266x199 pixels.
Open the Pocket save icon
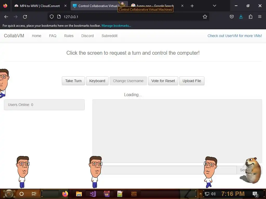231,17
